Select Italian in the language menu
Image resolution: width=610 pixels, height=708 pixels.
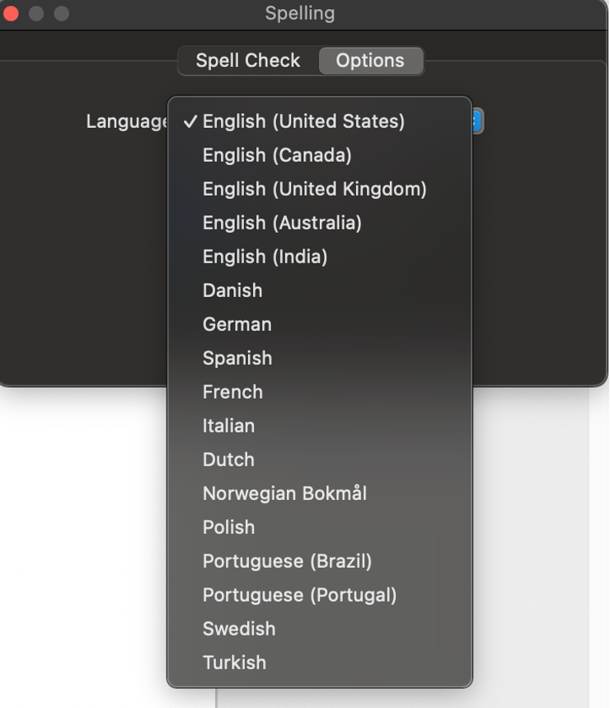pos(228,426)
